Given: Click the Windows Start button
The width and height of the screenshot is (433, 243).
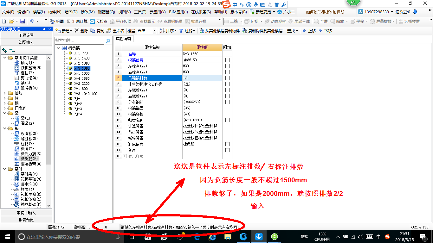Looking at the screenshot, I should pos(7,237).
